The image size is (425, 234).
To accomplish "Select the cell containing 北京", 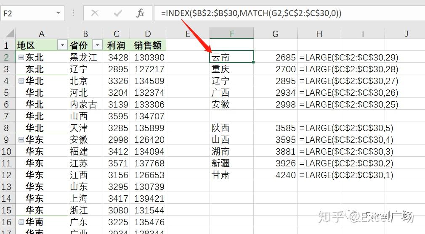I will tap(85, 81).
